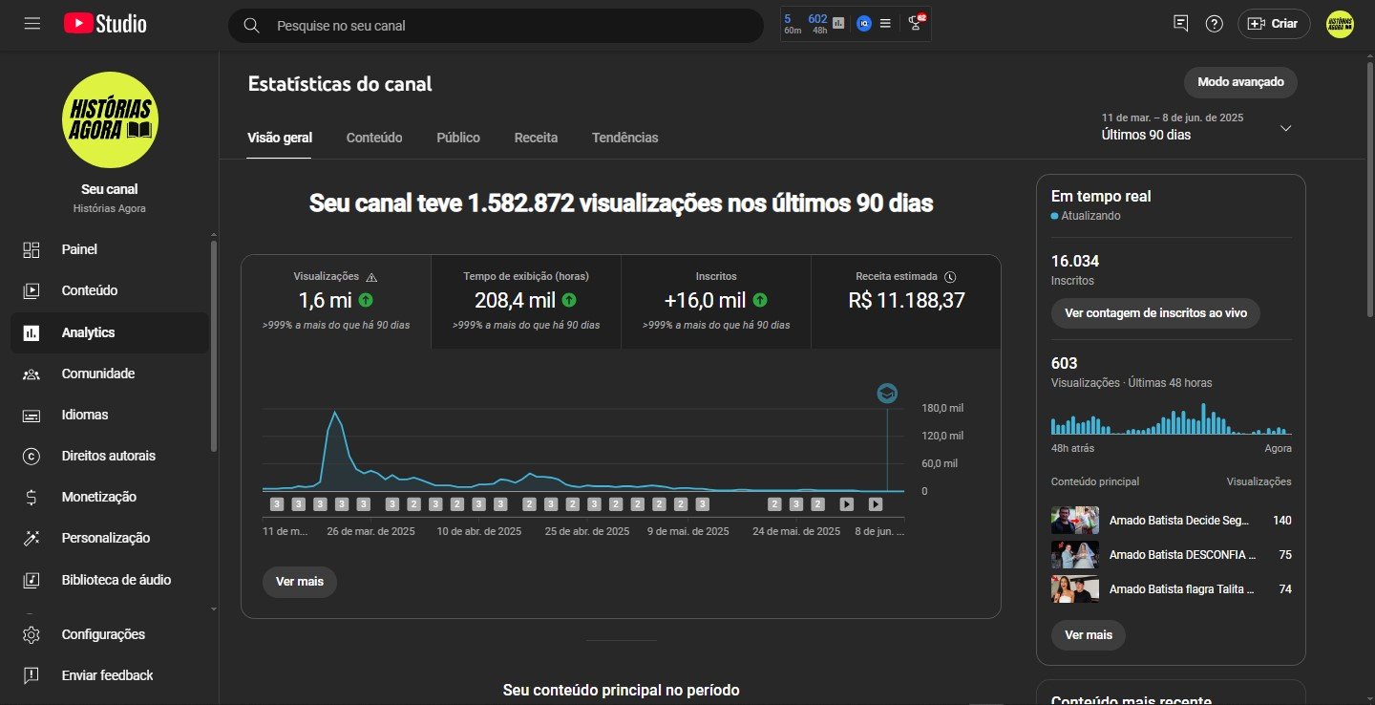Open Biblioteca de áudio in the sidebar
The width and height of the screenshot is (1375, 705).
click(x=110, y=580)
